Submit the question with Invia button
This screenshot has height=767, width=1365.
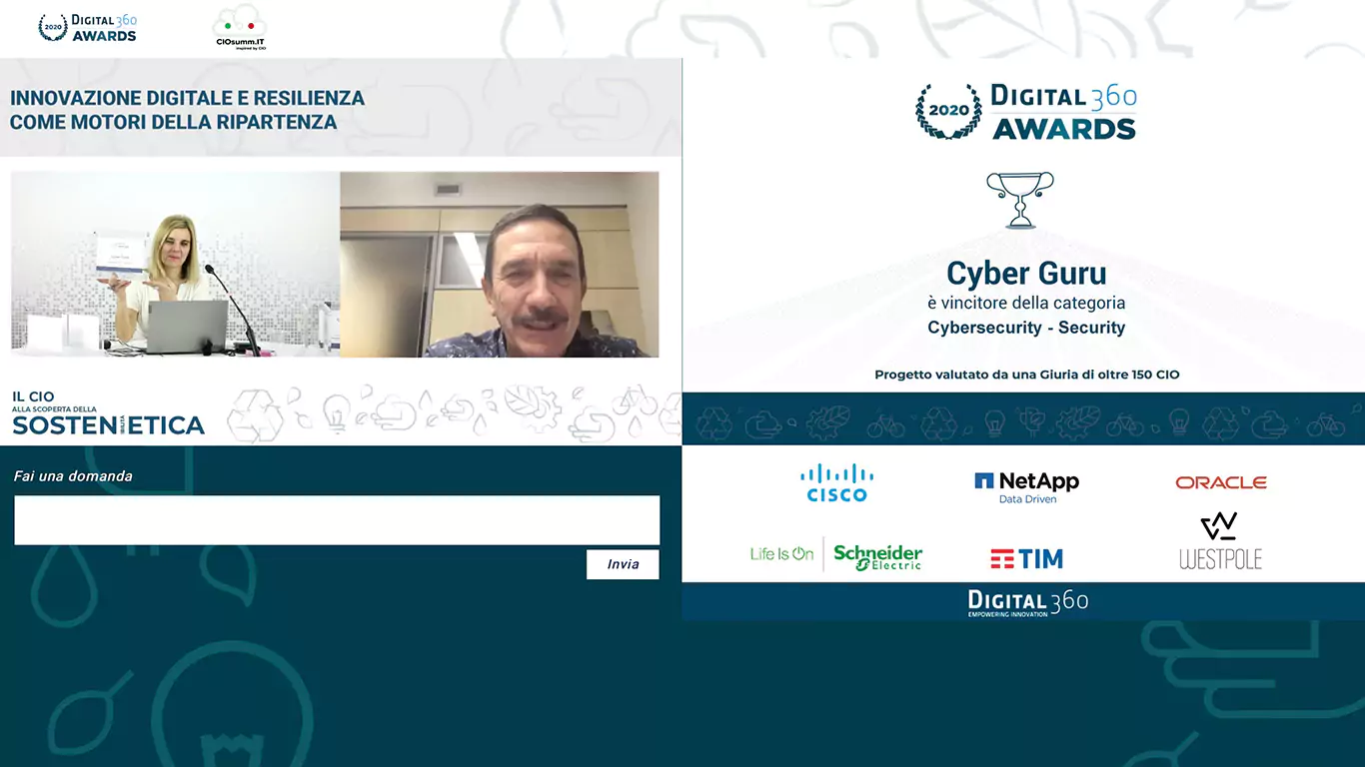click(x=623, y=564)
